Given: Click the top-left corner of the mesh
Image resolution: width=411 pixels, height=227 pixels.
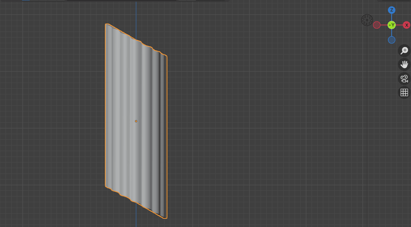Looking at the screenshot, I should (x=107, y=25).
